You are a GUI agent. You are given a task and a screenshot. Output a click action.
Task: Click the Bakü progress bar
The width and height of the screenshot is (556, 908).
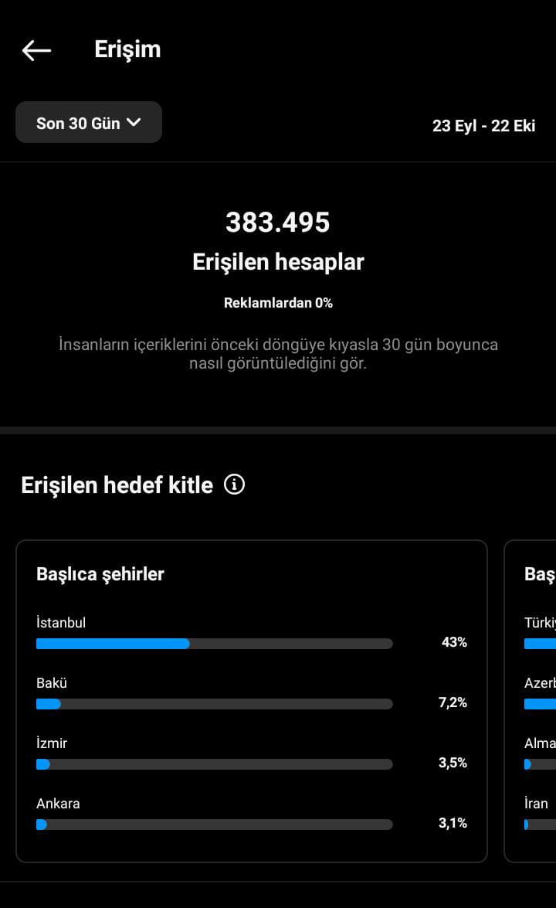point(215,703)
